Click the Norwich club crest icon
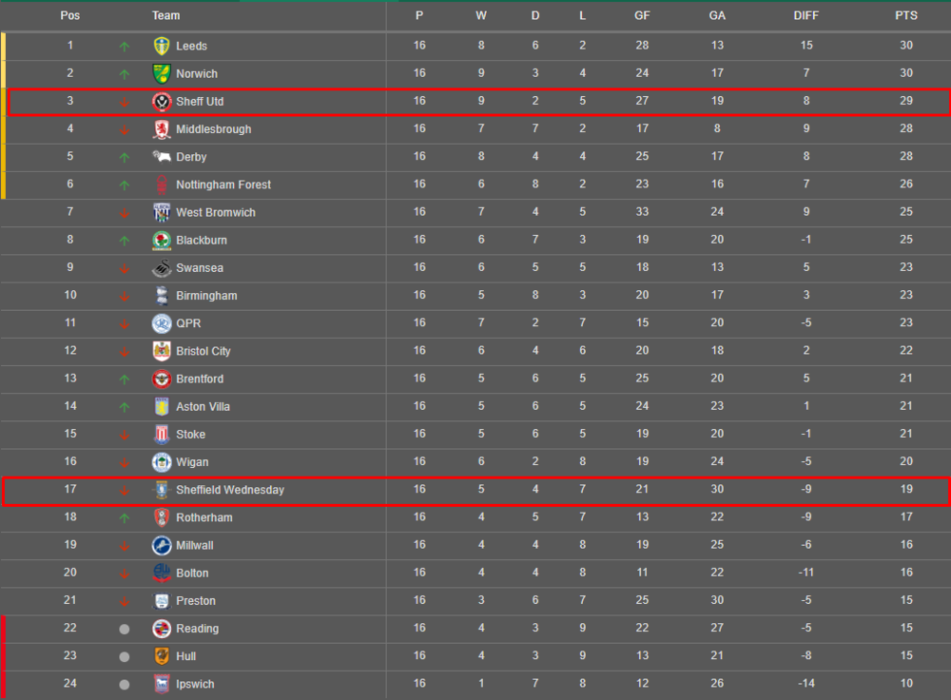This screenshot has width=951, height=700. tap(162, 74)
